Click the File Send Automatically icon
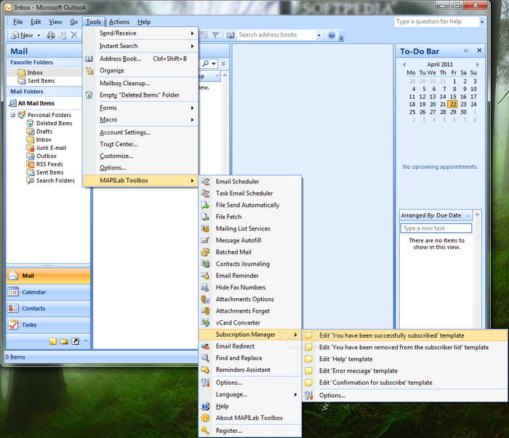Screen dimensions: 509x438 tap(205, 205)
